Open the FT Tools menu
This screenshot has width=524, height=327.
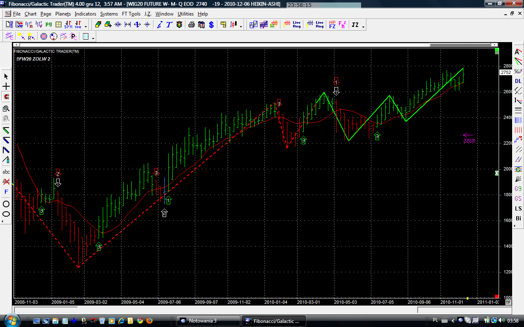131,14
